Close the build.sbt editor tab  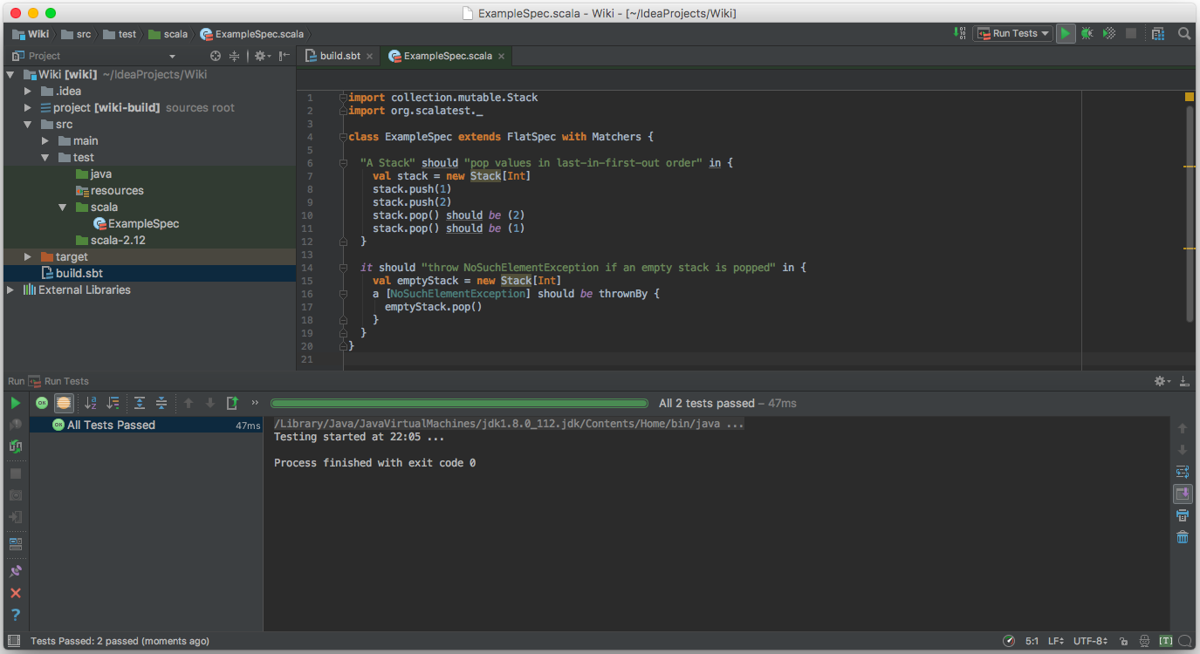coord(369,56)
